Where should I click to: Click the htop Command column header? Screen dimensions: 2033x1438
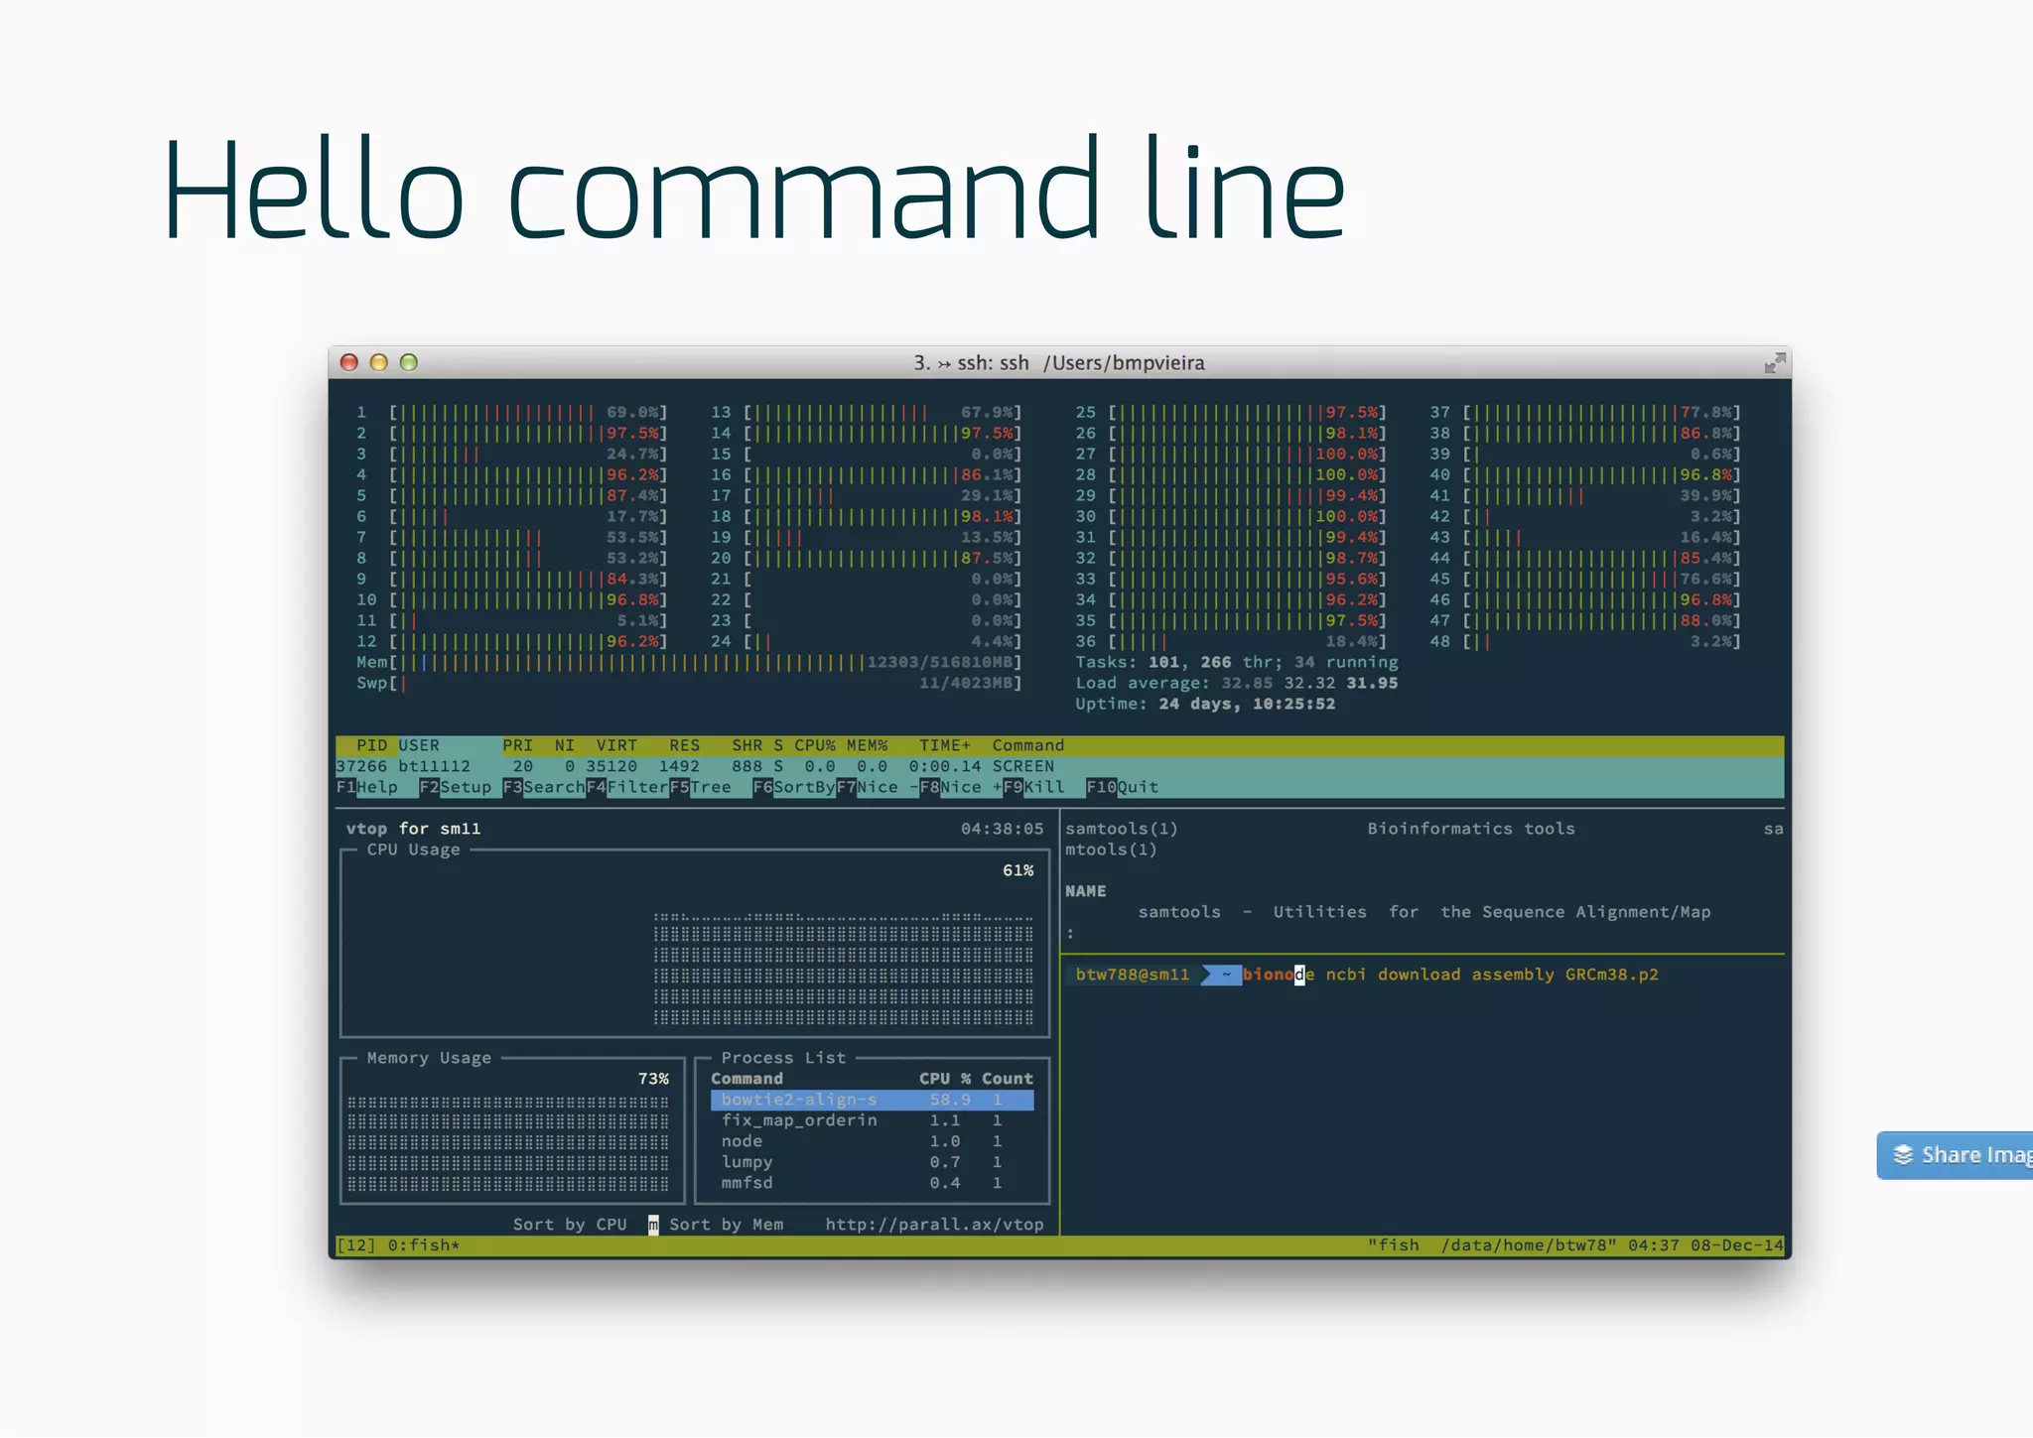1028,745
